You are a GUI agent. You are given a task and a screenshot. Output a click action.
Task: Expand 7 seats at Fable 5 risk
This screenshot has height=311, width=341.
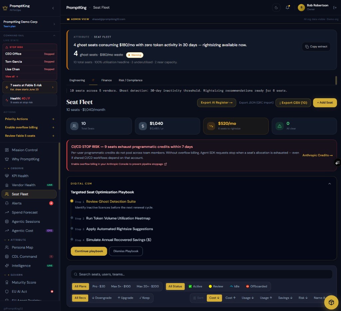click(x=30, y=87)
